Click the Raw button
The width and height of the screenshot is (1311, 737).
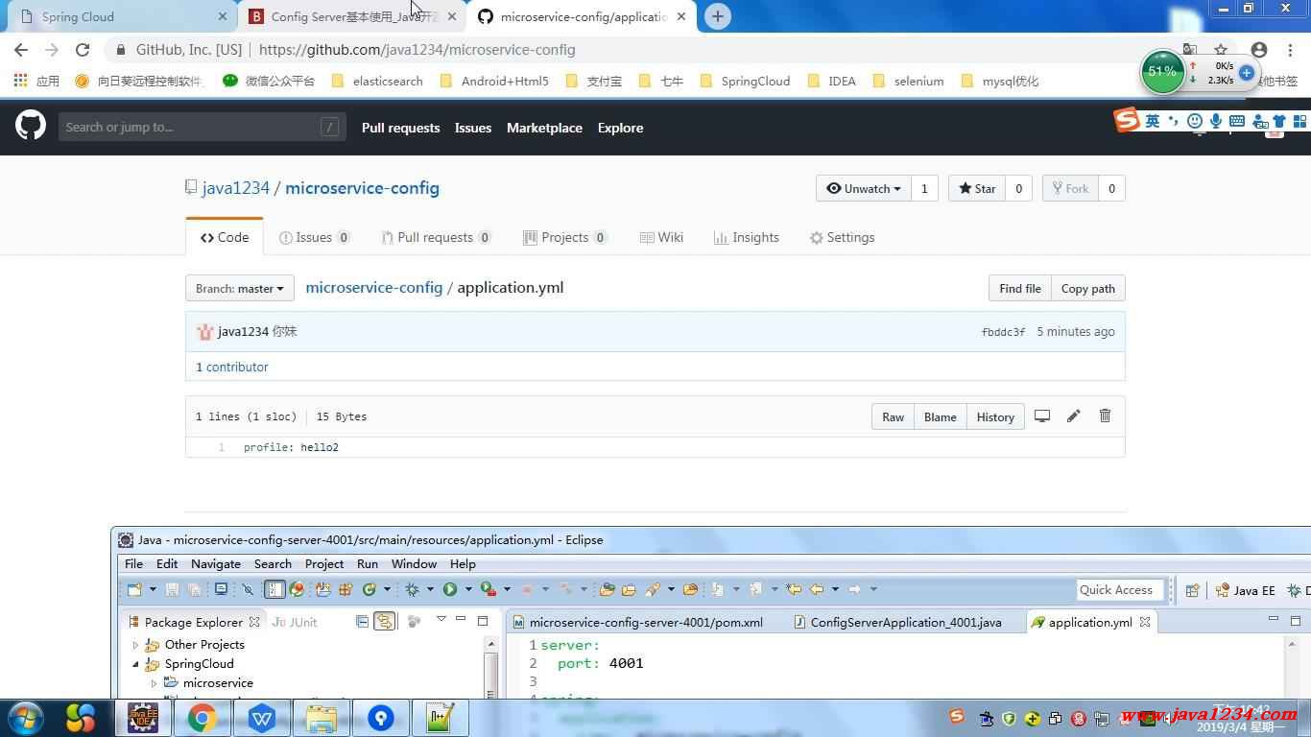893,416
